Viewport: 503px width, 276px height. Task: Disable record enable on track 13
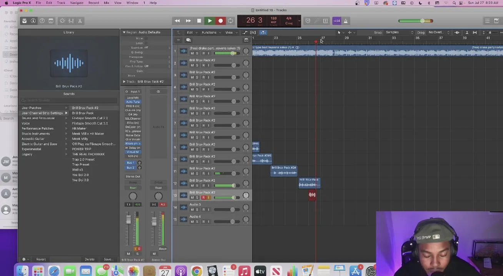pyautogui.click(x=203, y=198)
